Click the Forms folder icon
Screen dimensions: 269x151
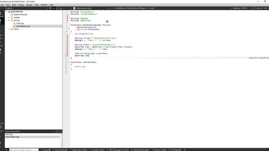[x=12, y=29]
